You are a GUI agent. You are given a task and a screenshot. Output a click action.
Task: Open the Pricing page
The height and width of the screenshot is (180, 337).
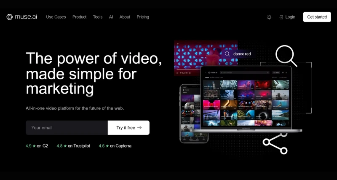point(143,17)
